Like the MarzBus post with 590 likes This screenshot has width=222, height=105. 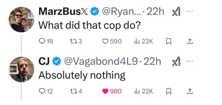112,41
